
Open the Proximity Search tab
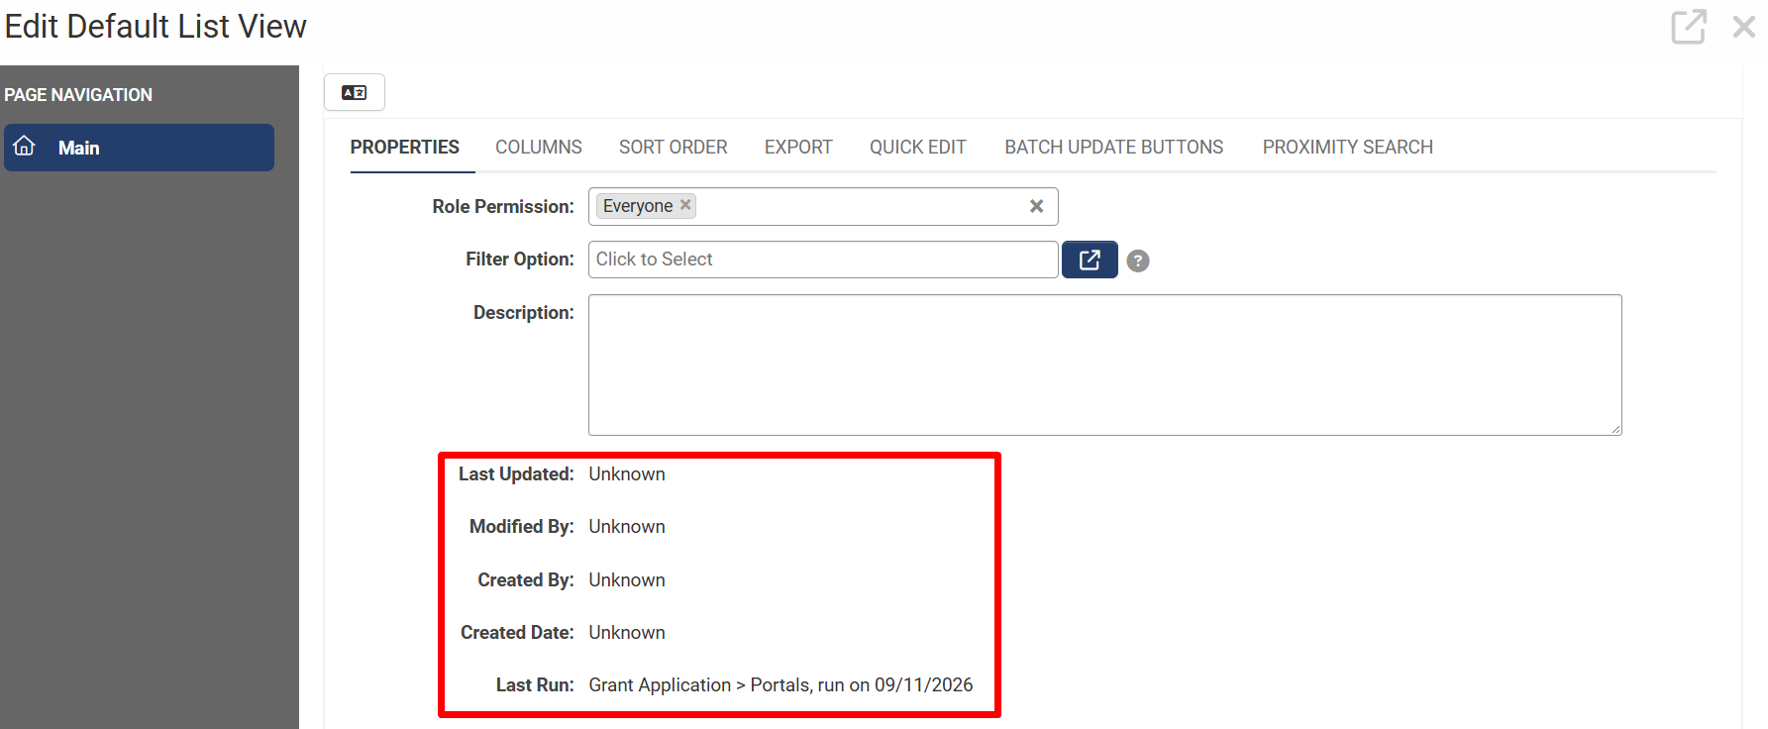[1348, 147]
